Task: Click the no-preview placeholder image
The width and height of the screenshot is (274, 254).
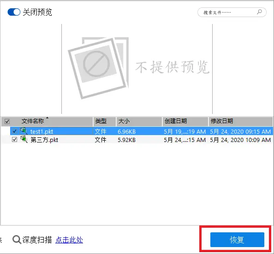Action: (98, 68)
